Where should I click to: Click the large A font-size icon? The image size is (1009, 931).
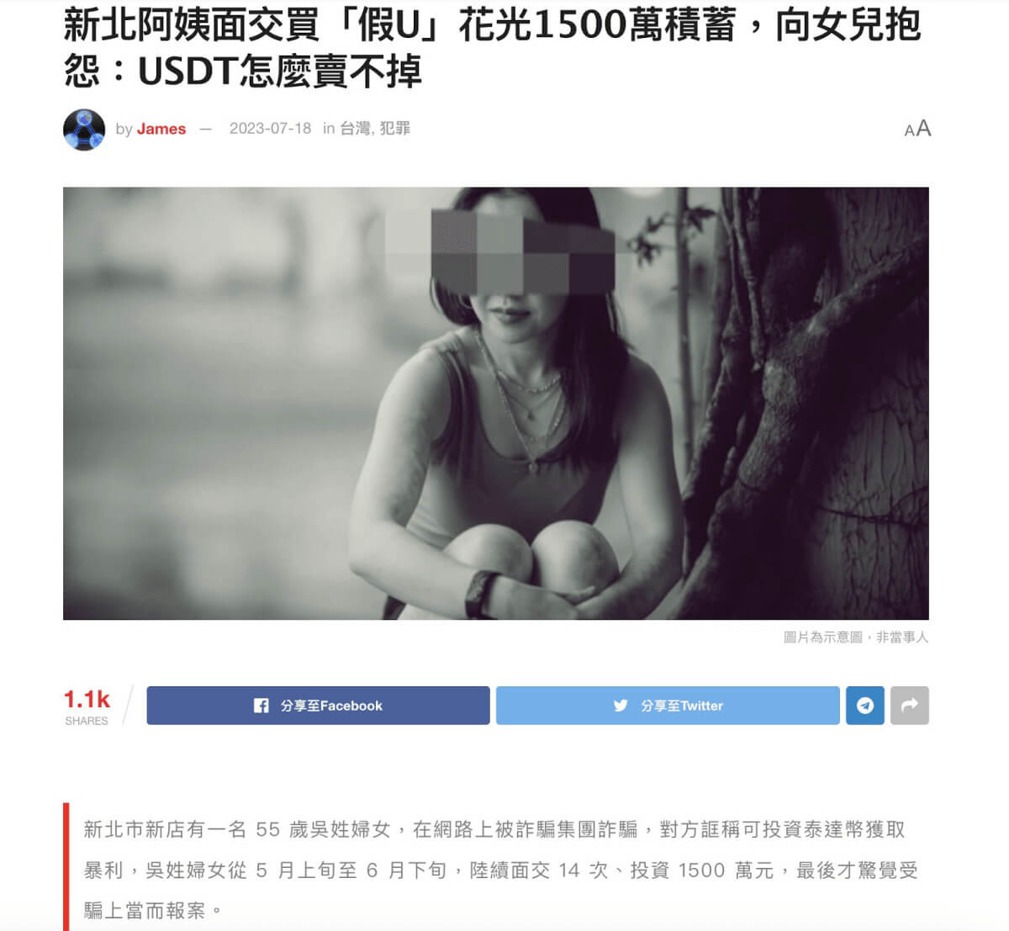923,129
